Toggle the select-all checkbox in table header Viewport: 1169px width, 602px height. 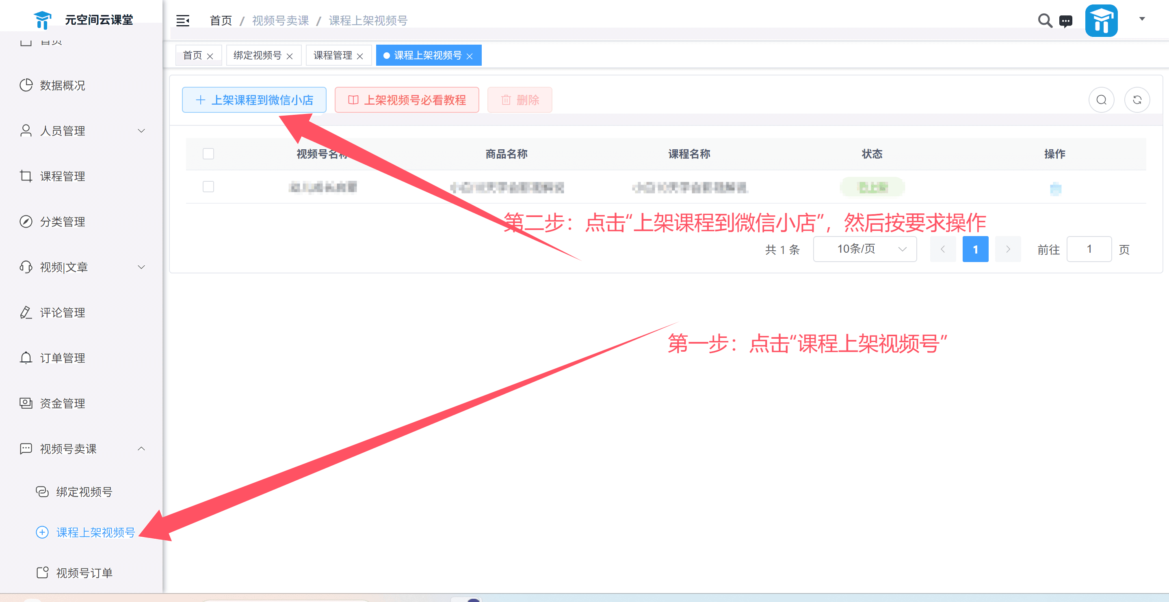(208, 154)
